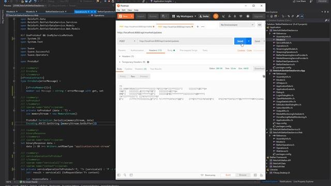Open the Solution Explorer tab at bottom
The height and width of the screenshot is (186, 331).
270,181
